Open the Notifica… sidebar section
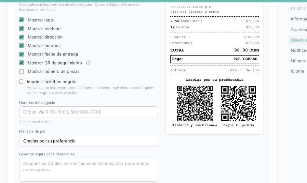The image size is (307, 183). [x=298, y=50]
